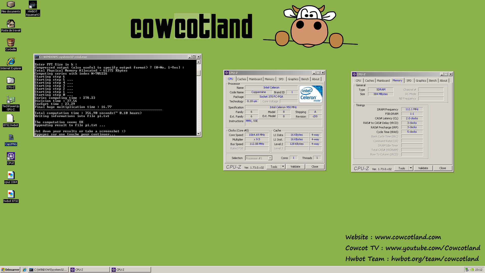Open Mainboard tab in CPU-Z Memory window

point(383,81)
